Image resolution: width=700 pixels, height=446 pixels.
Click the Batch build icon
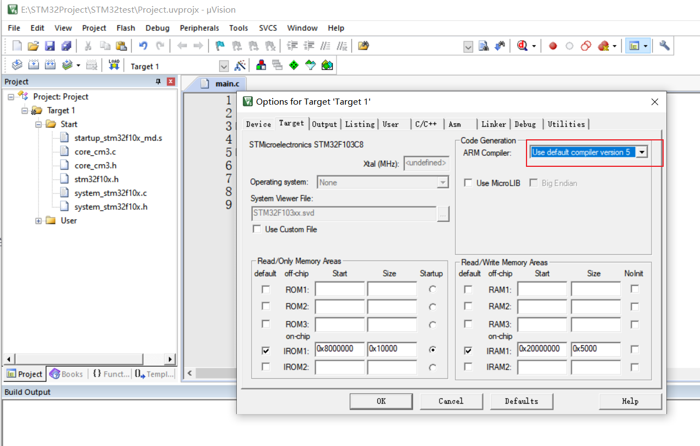pos(67,66)
